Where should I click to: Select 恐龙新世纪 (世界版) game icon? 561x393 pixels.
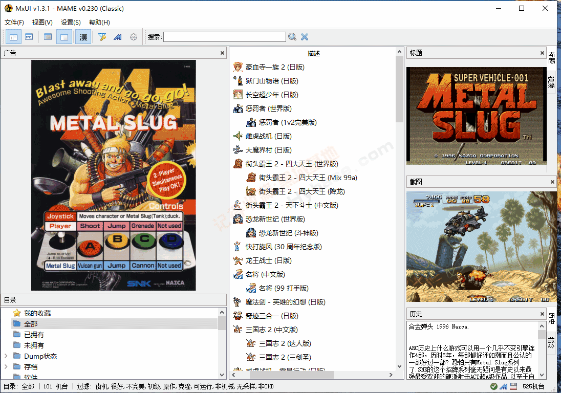point(238,219)
